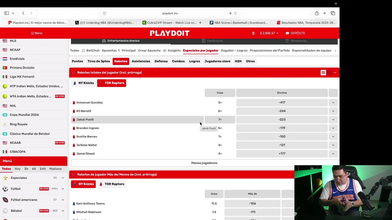Mute the Cobra2VIP Stream tab audio

pos(200,23)
